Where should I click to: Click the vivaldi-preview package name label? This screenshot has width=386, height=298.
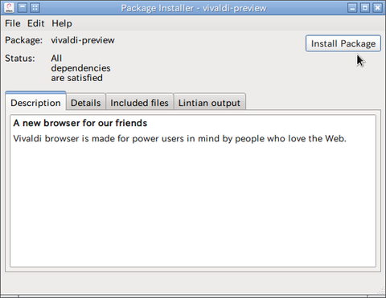coord(83,40)
